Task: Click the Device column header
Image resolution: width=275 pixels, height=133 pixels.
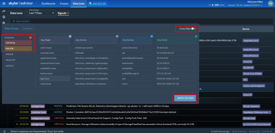Action: point(246,29)
